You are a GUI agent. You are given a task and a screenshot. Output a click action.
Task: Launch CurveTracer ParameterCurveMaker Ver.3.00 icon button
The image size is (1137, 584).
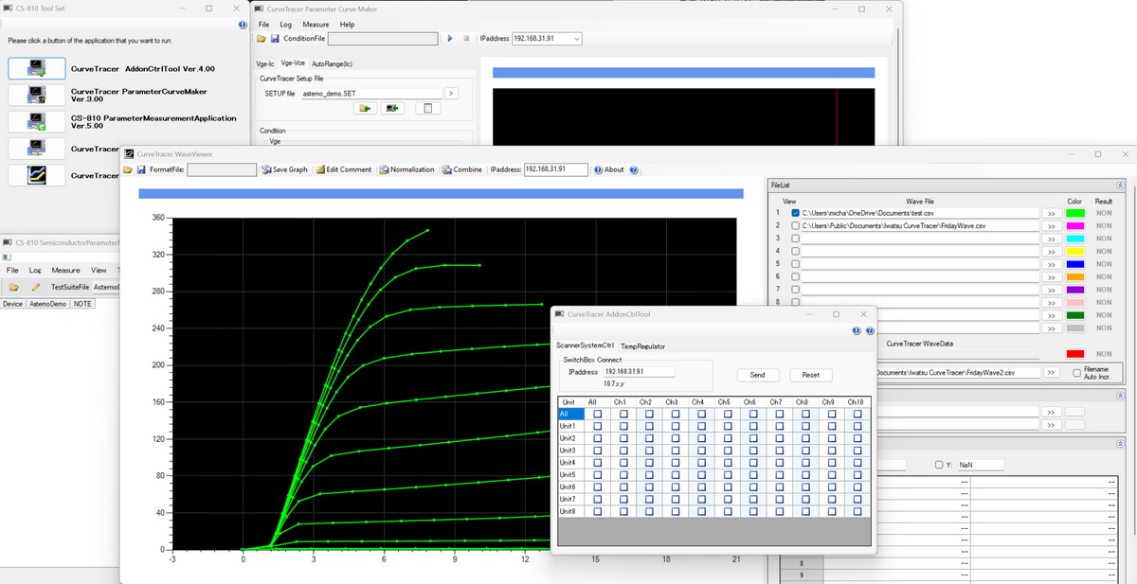pyautogui.click(x=37, y=95)
